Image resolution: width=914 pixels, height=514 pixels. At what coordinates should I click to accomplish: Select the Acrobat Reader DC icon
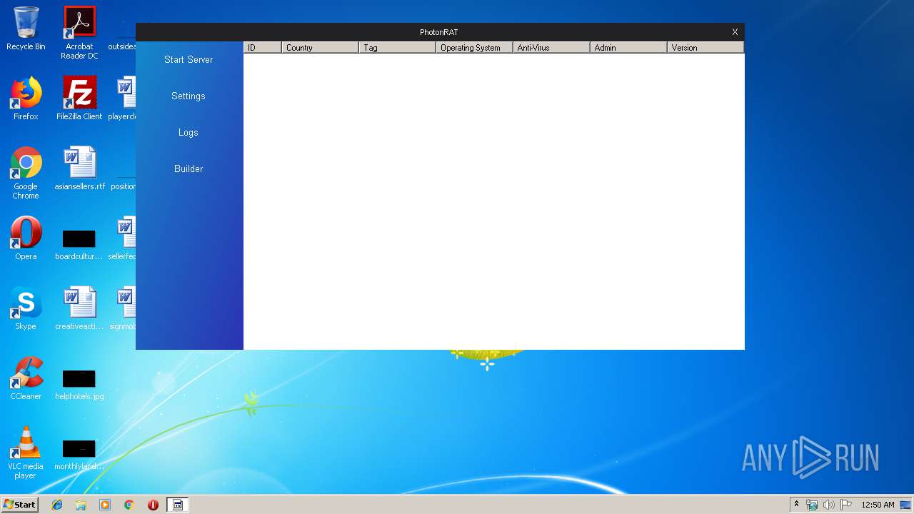[x=79, y=33]
